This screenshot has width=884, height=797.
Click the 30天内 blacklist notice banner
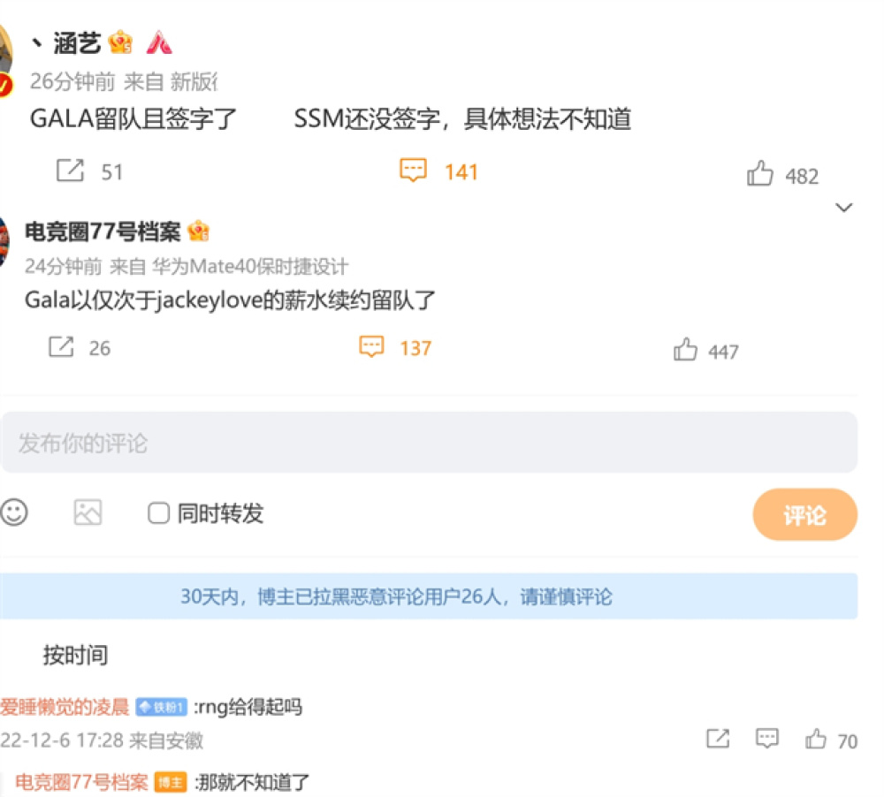tap(429, 596)
